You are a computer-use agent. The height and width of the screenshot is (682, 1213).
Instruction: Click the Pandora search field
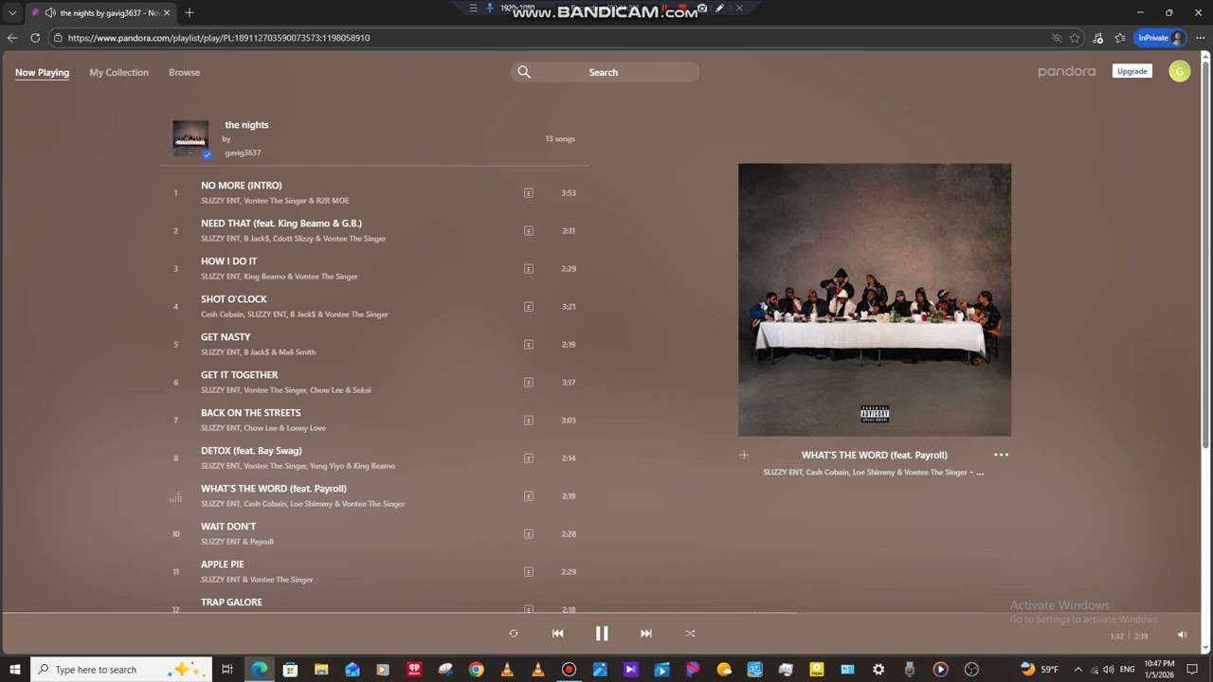tap(605, 72)
